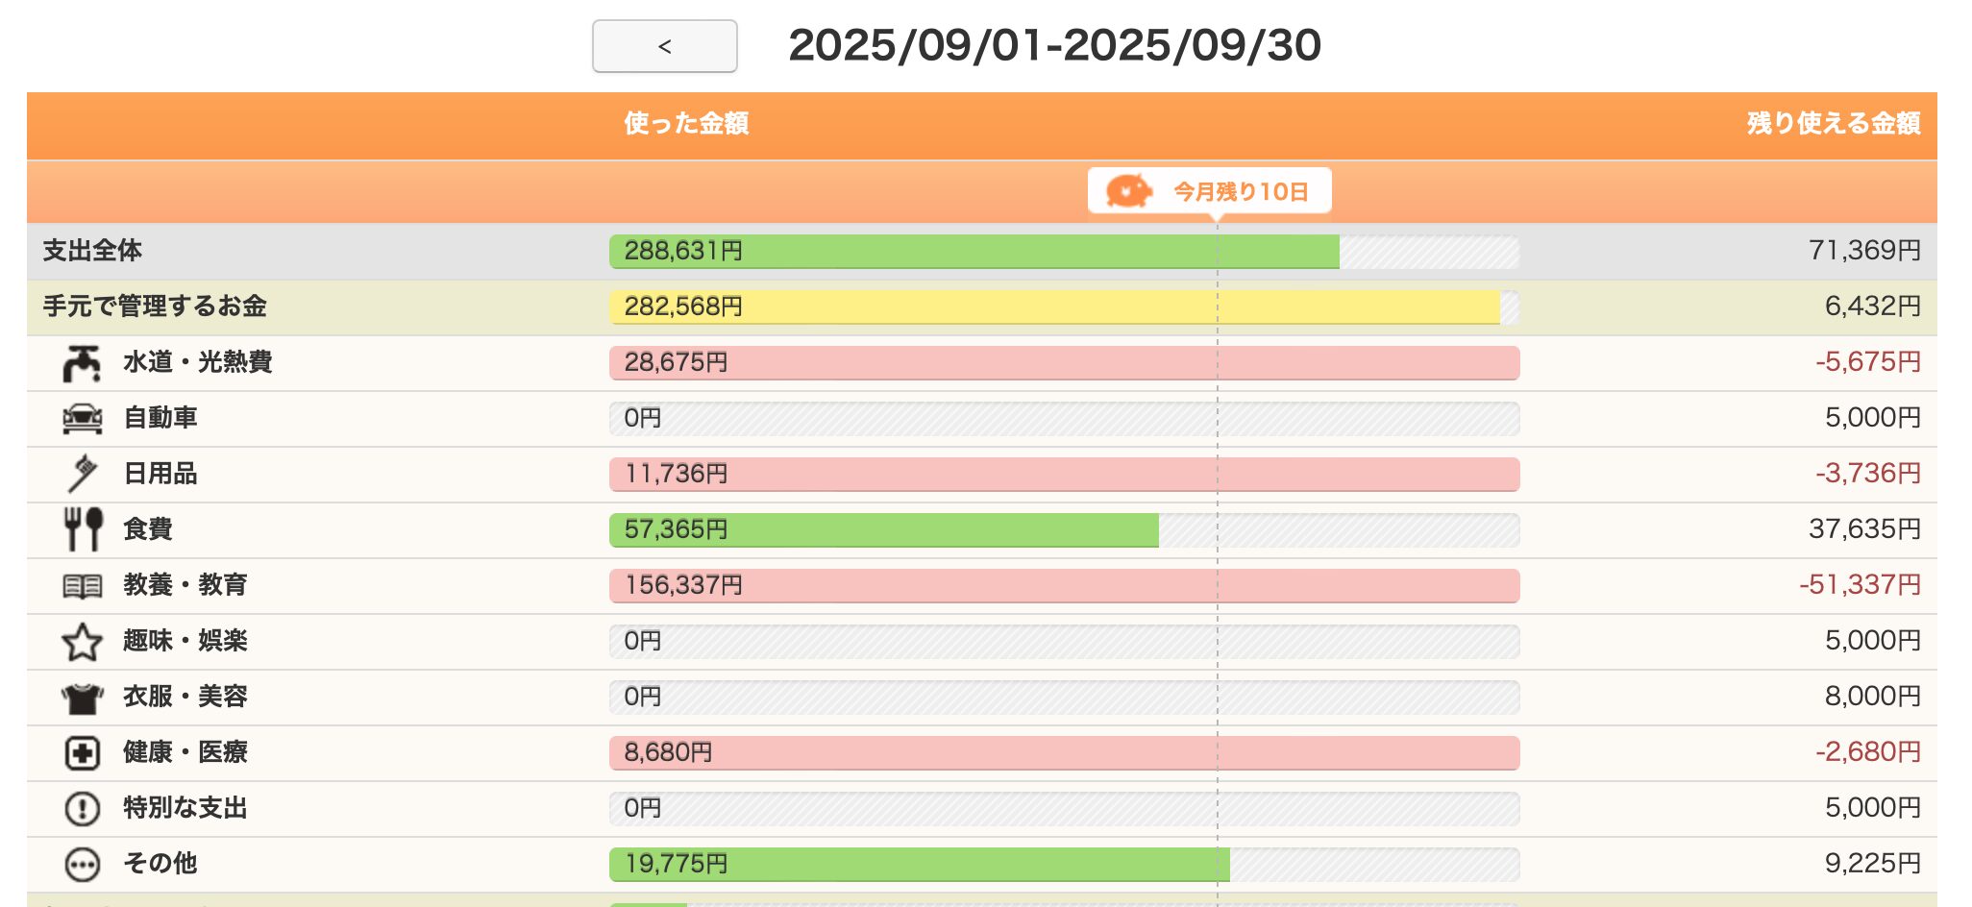This screenshot has width=1972, height=907.
Task: Click the yellow 手元で管理するお金 bar
Action: click(x=1054, y=307)
